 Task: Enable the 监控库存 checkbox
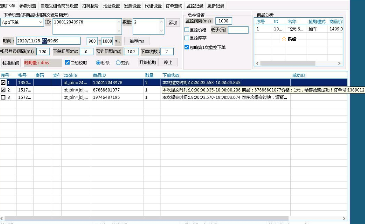tap(187, 38)
